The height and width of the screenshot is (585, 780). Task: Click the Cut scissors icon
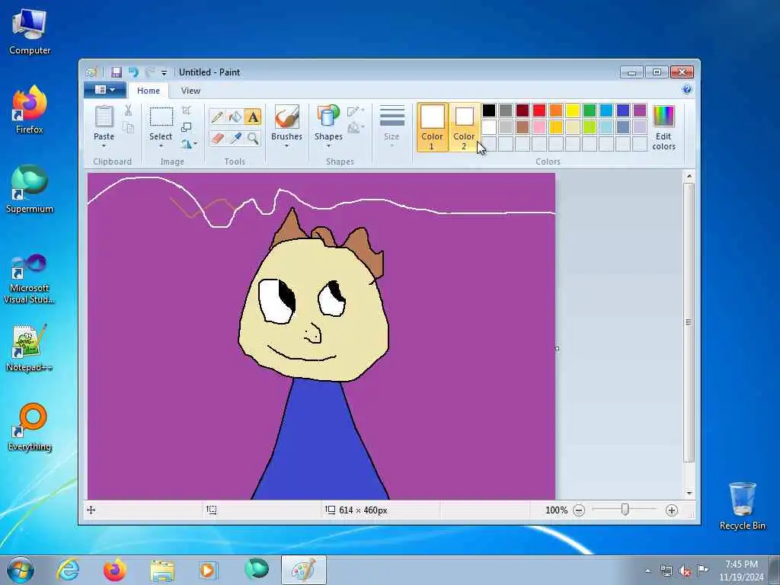[x=128, y=110]
